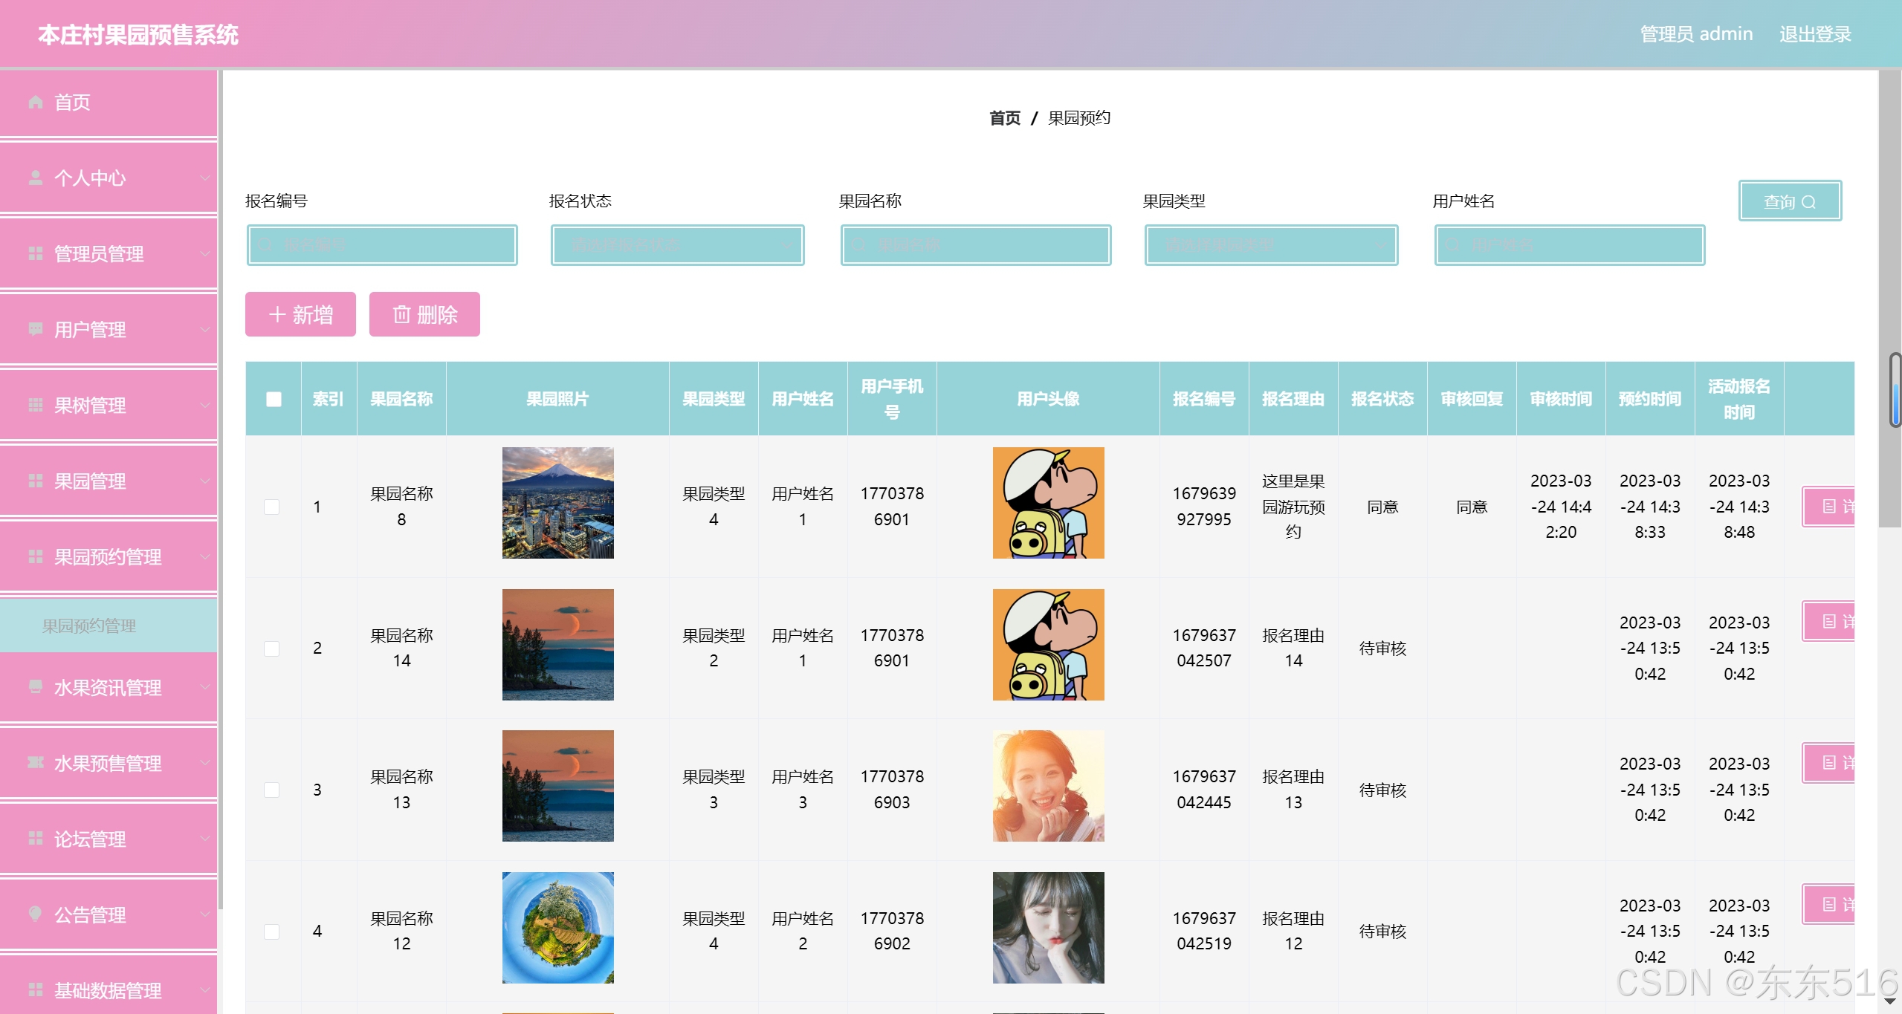The height and width of the screenshot is (1014, 1902).
Task: Click the 退出登录 logout link
Action: click(1814, 34)
